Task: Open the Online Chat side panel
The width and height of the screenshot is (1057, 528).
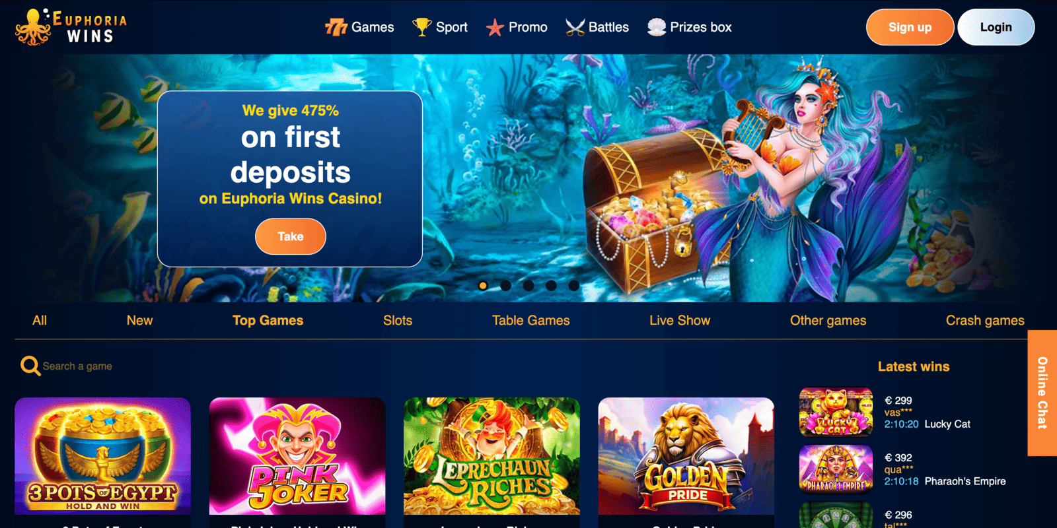Action: tap(1042, 393)
